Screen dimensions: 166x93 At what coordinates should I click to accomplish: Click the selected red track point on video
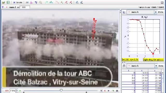tap(94, 32)
